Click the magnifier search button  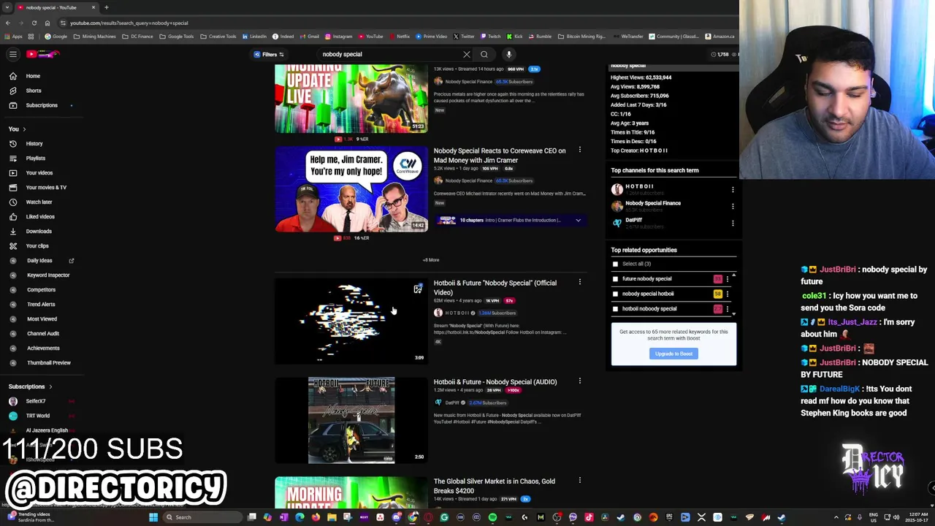pyautogui.click(x=484, y=54)
